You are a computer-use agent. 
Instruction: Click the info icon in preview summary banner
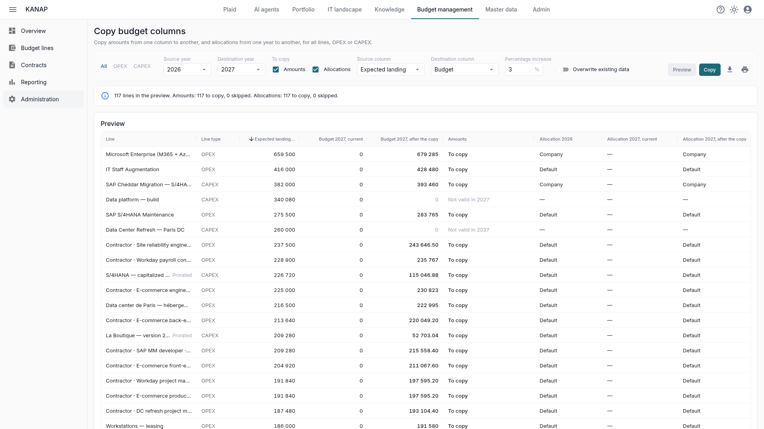click(105, 96)
